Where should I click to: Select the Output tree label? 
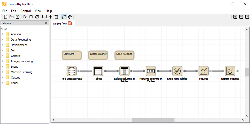tap(15, 78)
